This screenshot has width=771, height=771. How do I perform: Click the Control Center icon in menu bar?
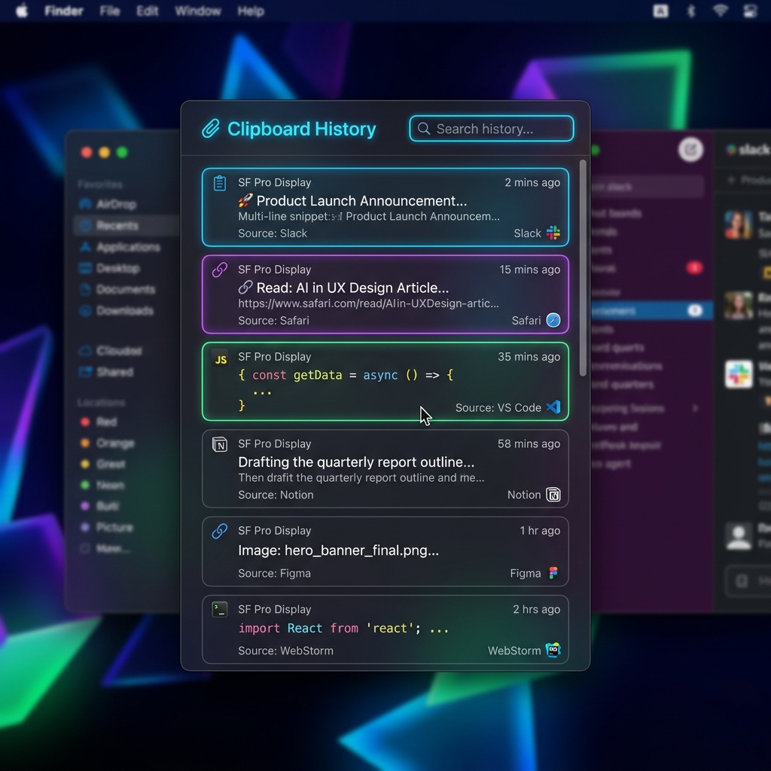pos(750,11)
